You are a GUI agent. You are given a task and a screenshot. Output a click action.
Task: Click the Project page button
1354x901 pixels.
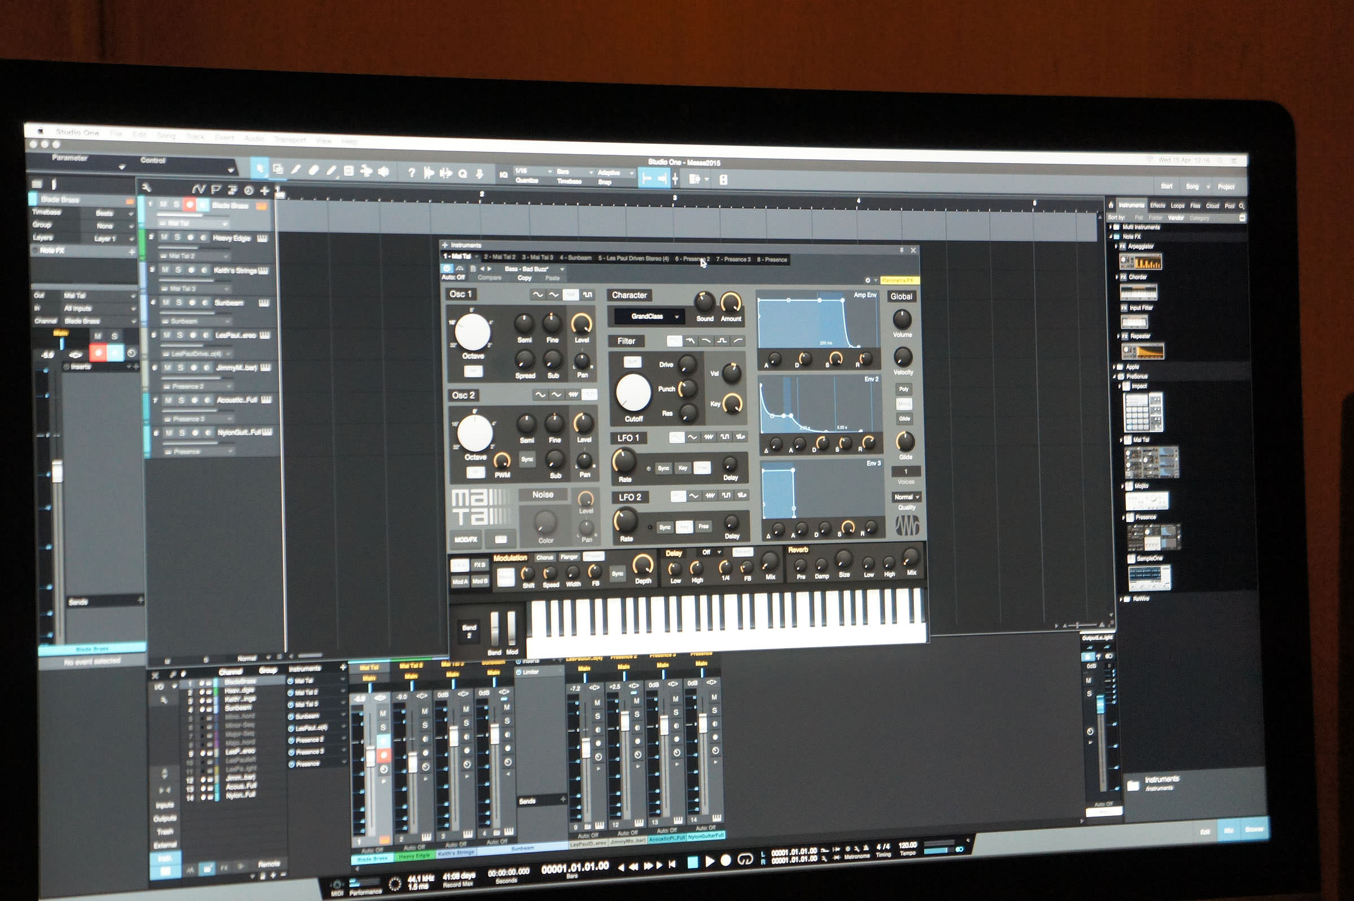(x=1226, y=187)
